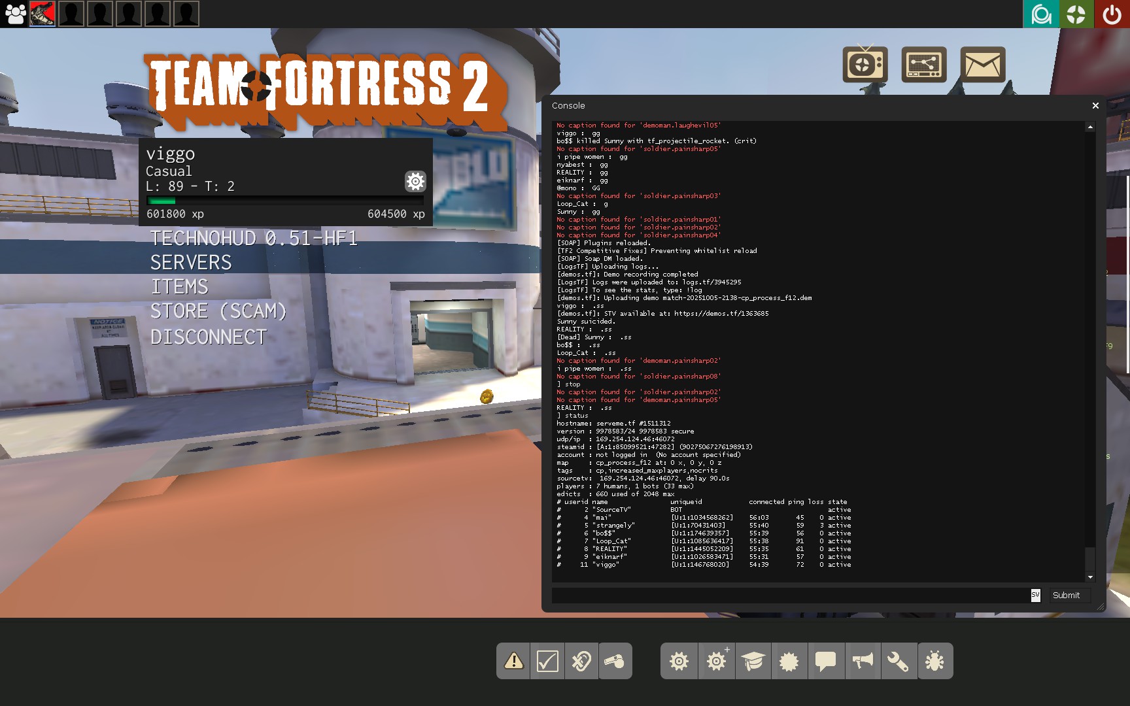Toggle the crossed-out ear mute icon
The image size is (1130, 706).
581,662
